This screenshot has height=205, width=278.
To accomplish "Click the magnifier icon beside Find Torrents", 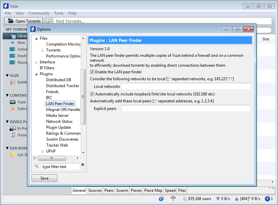I will click(50, 21).
